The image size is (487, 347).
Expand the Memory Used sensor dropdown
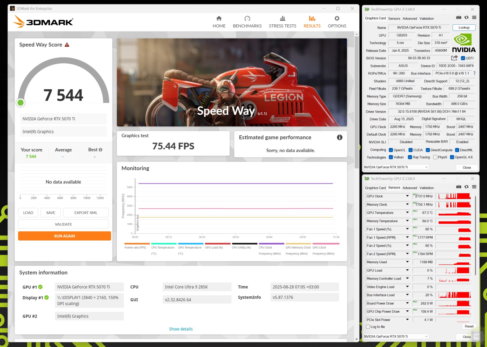[x=407, y=262]
